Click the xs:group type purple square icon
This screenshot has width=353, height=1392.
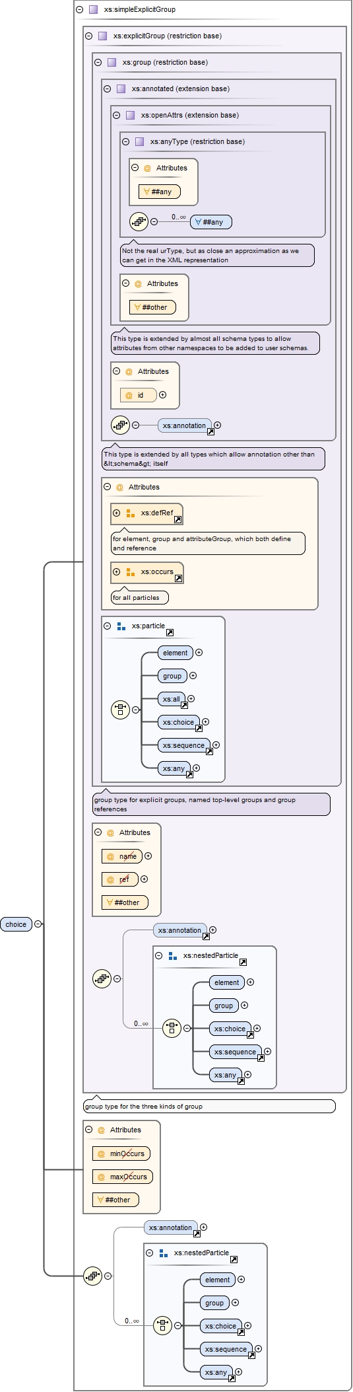pos(112,63)
